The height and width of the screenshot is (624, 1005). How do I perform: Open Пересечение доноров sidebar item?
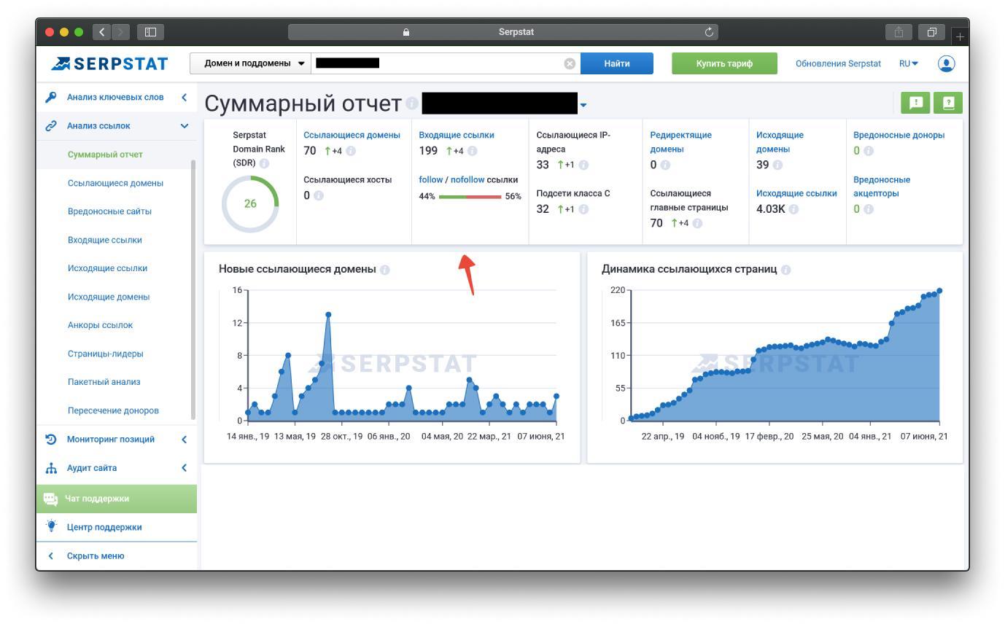pos(113,410)
